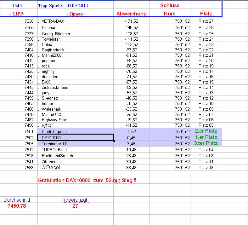Select the deviation cell -171,52
This screenshot has height=225, width=248.
point(132,21)
